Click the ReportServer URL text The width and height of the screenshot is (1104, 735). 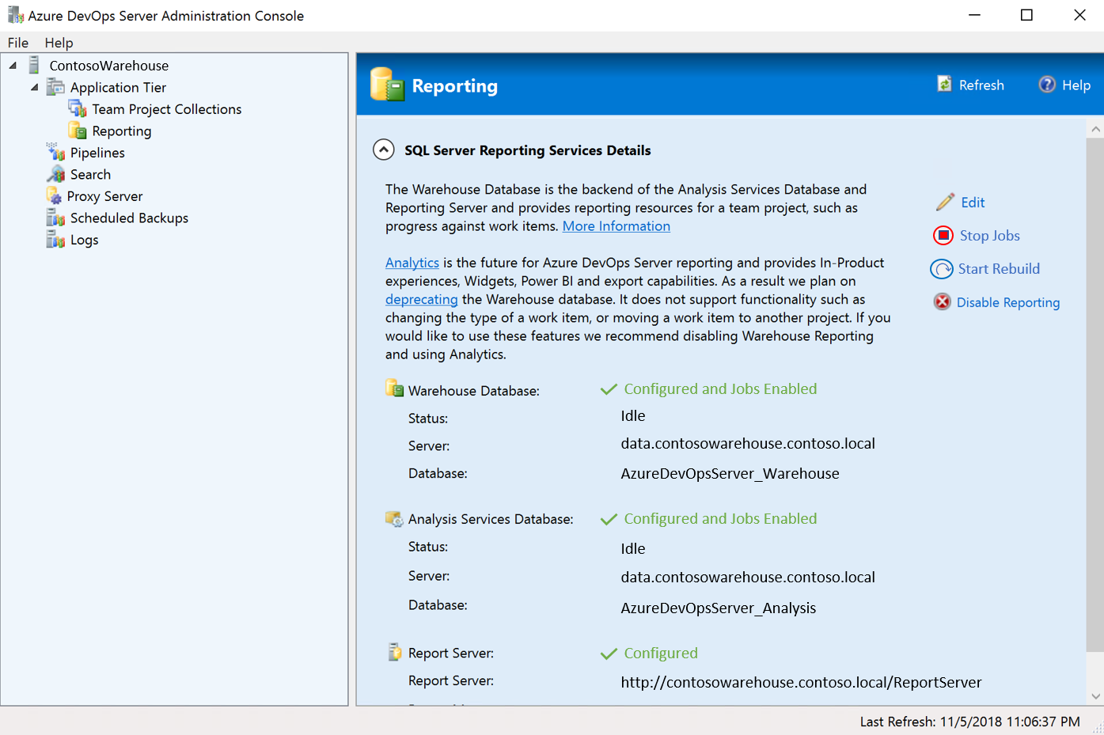click(x=801, y=682)
